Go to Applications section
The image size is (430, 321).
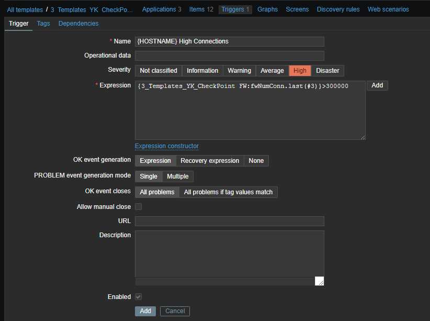162,9
